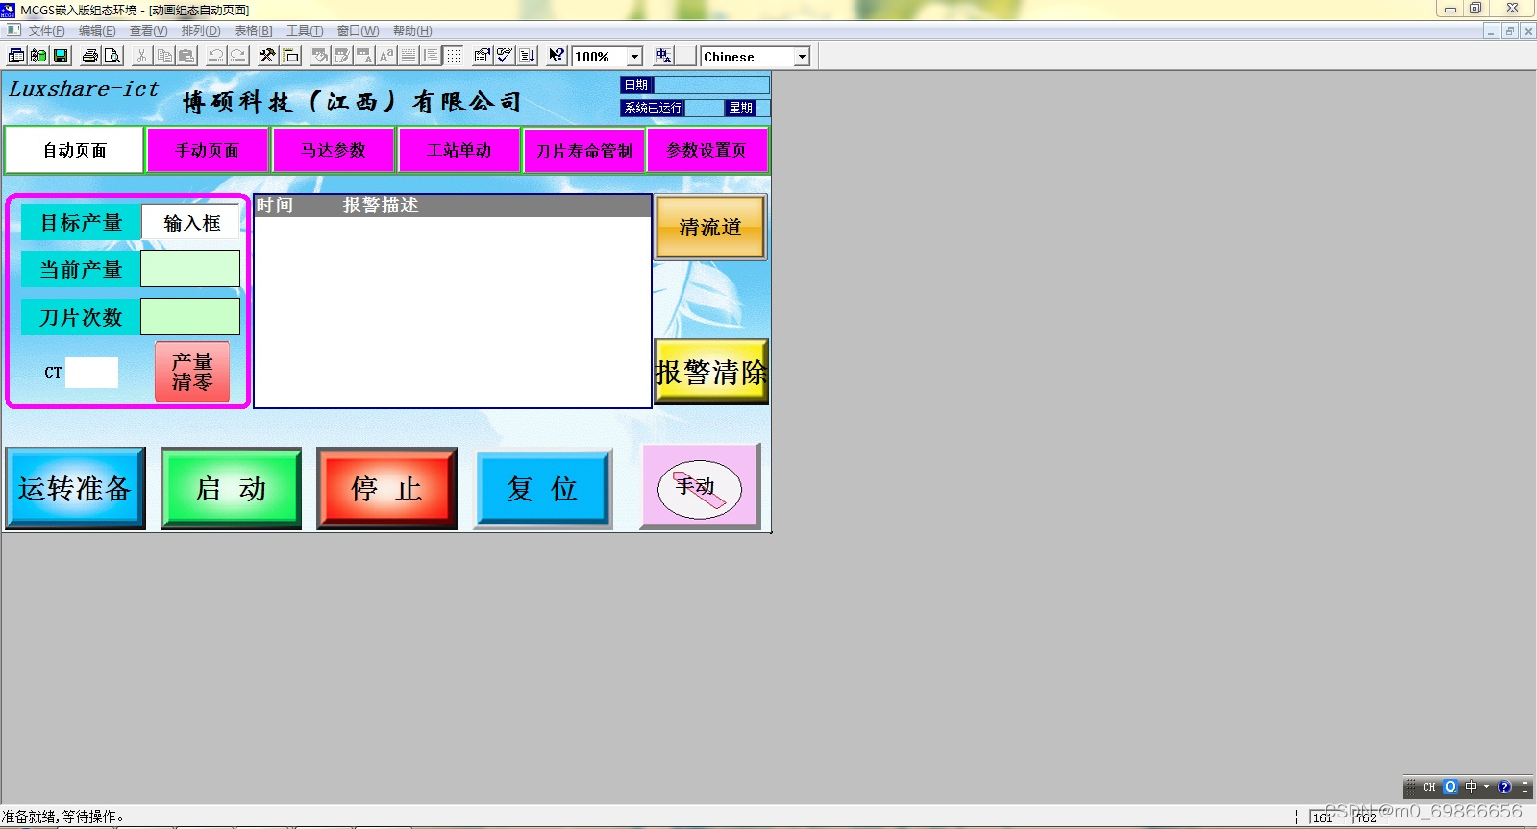The image size is (1537, 829).
Task: Click the context help arrow-question icon
Action: (x=557, y=56)
